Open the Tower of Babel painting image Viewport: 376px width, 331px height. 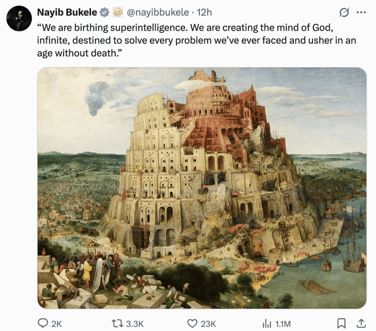(x=202, y=188)
